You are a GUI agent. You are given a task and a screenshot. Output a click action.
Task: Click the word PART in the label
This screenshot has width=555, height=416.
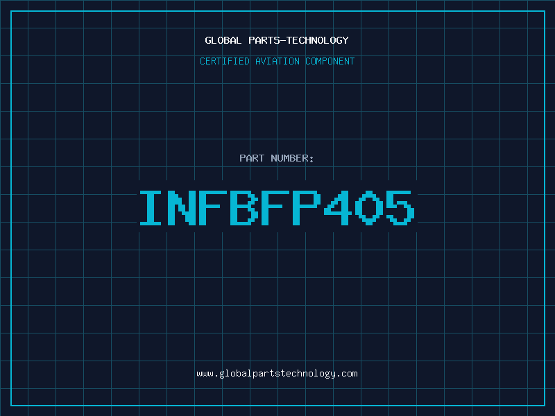[252, 158]
